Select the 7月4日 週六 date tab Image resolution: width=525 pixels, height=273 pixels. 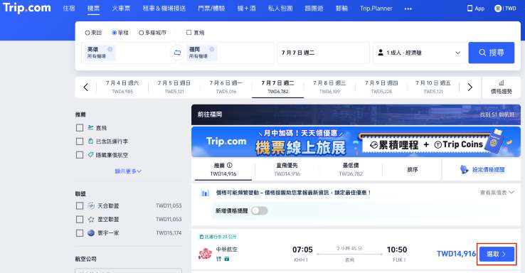pos(122,87)
